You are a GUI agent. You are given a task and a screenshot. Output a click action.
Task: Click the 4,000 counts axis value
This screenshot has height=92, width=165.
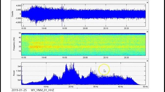click(18, 6)
